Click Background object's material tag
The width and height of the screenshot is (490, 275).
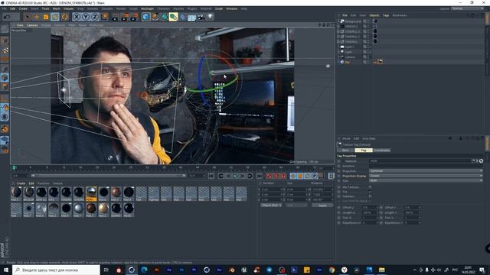tap(375, 21)
